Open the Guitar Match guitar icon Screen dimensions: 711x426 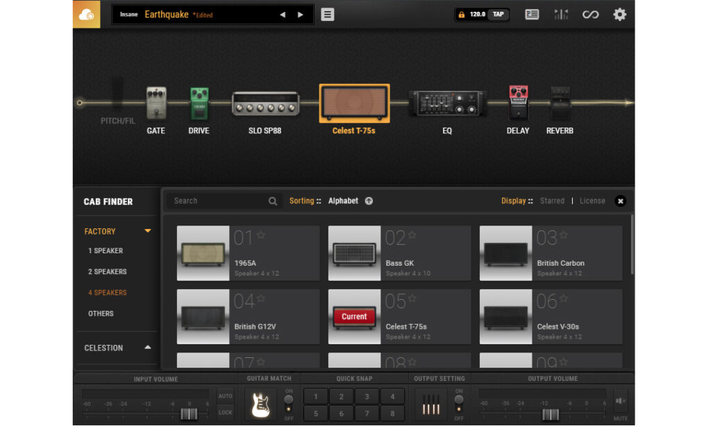click(261, 404)
